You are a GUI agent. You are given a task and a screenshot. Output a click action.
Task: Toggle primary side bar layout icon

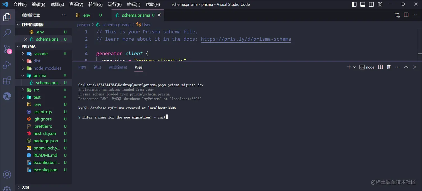click(x=354, y=4)
